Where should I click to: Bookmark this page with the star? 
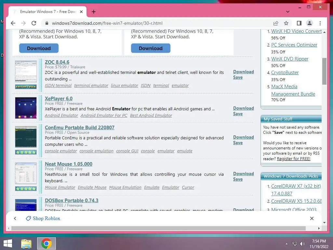pyautogui.click(x=286, y=23)
